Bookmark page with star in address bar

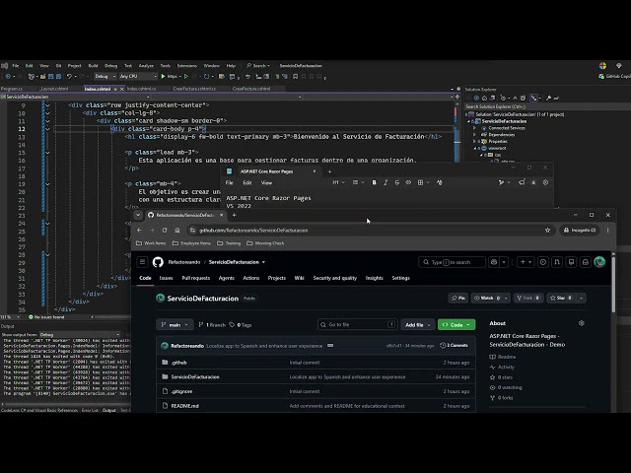tap(547, 230)
